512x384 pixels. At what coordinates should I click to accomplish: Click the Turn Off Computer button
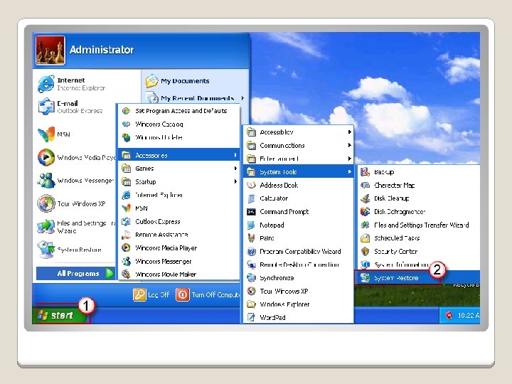(x=208, y=294)
